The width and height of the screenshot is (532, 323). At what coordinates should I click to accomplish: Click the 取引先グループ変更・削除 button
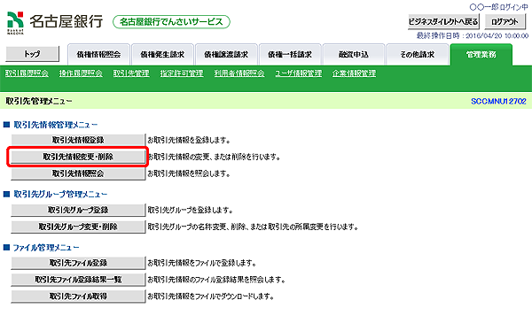pos(78,227)
